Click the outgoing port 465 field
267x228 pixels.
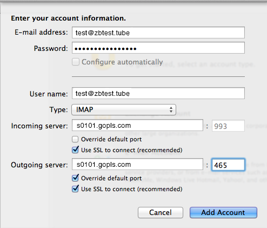[228, 165]
